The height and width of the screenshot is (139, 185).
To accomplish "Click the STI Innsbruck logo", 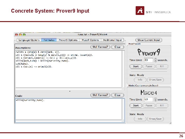I will (153, 11).
